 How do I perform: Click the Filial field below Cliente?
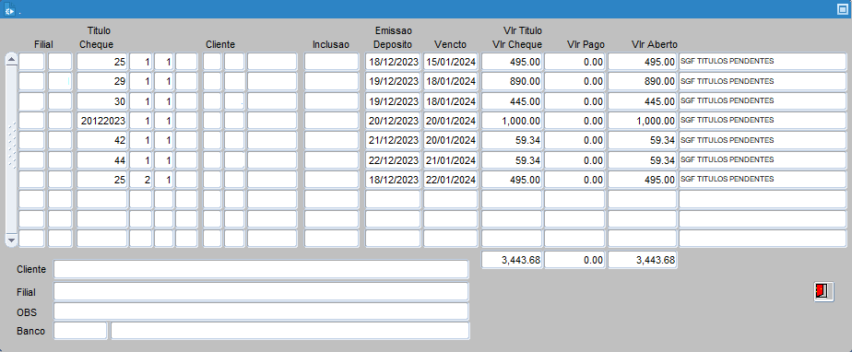tap(261, 291)
